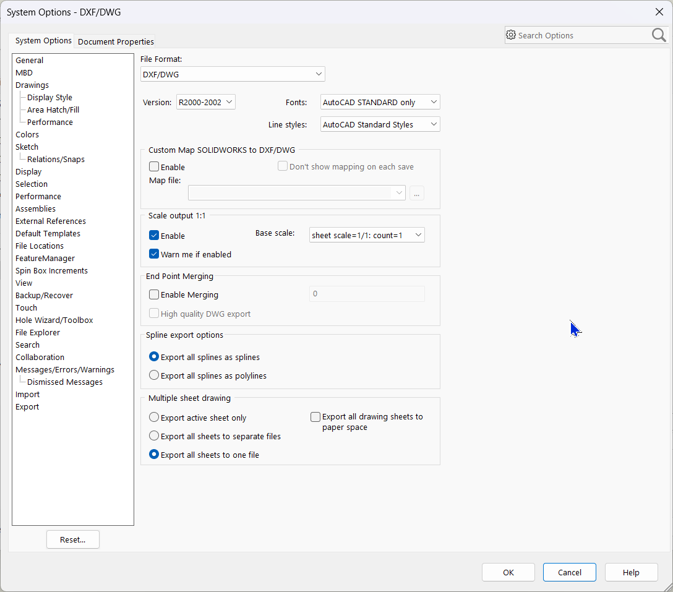Click the Search Options input field

(583, 35)
